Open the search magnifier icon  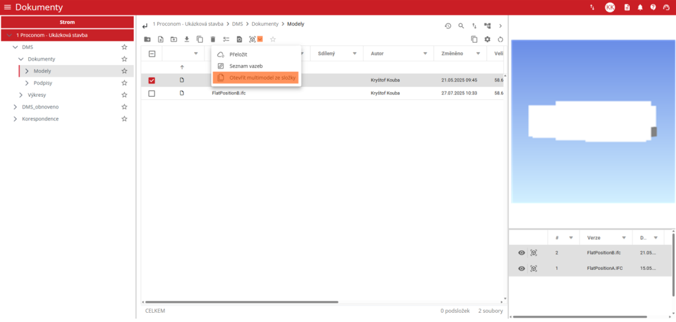(461, 26)
